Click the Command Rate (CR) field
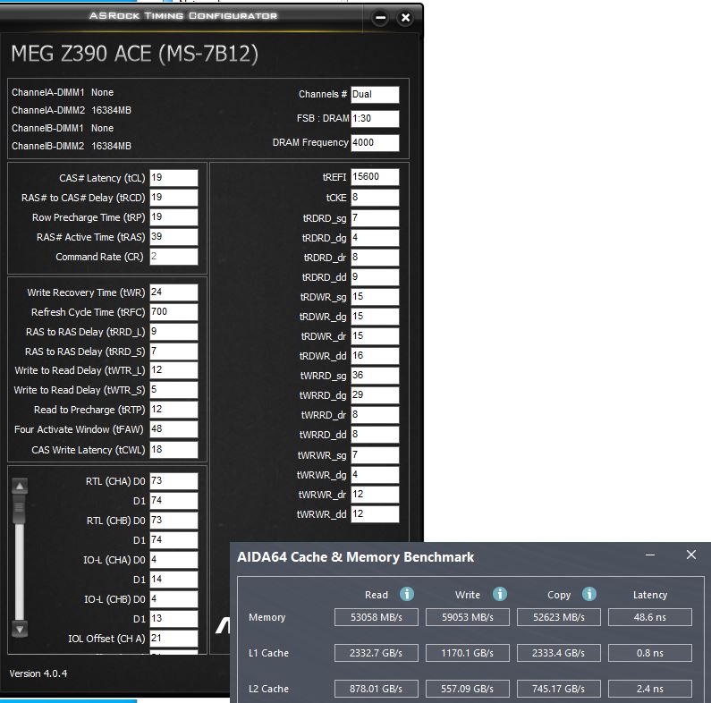This screenshot has width=711, height=703. [174, 257]
